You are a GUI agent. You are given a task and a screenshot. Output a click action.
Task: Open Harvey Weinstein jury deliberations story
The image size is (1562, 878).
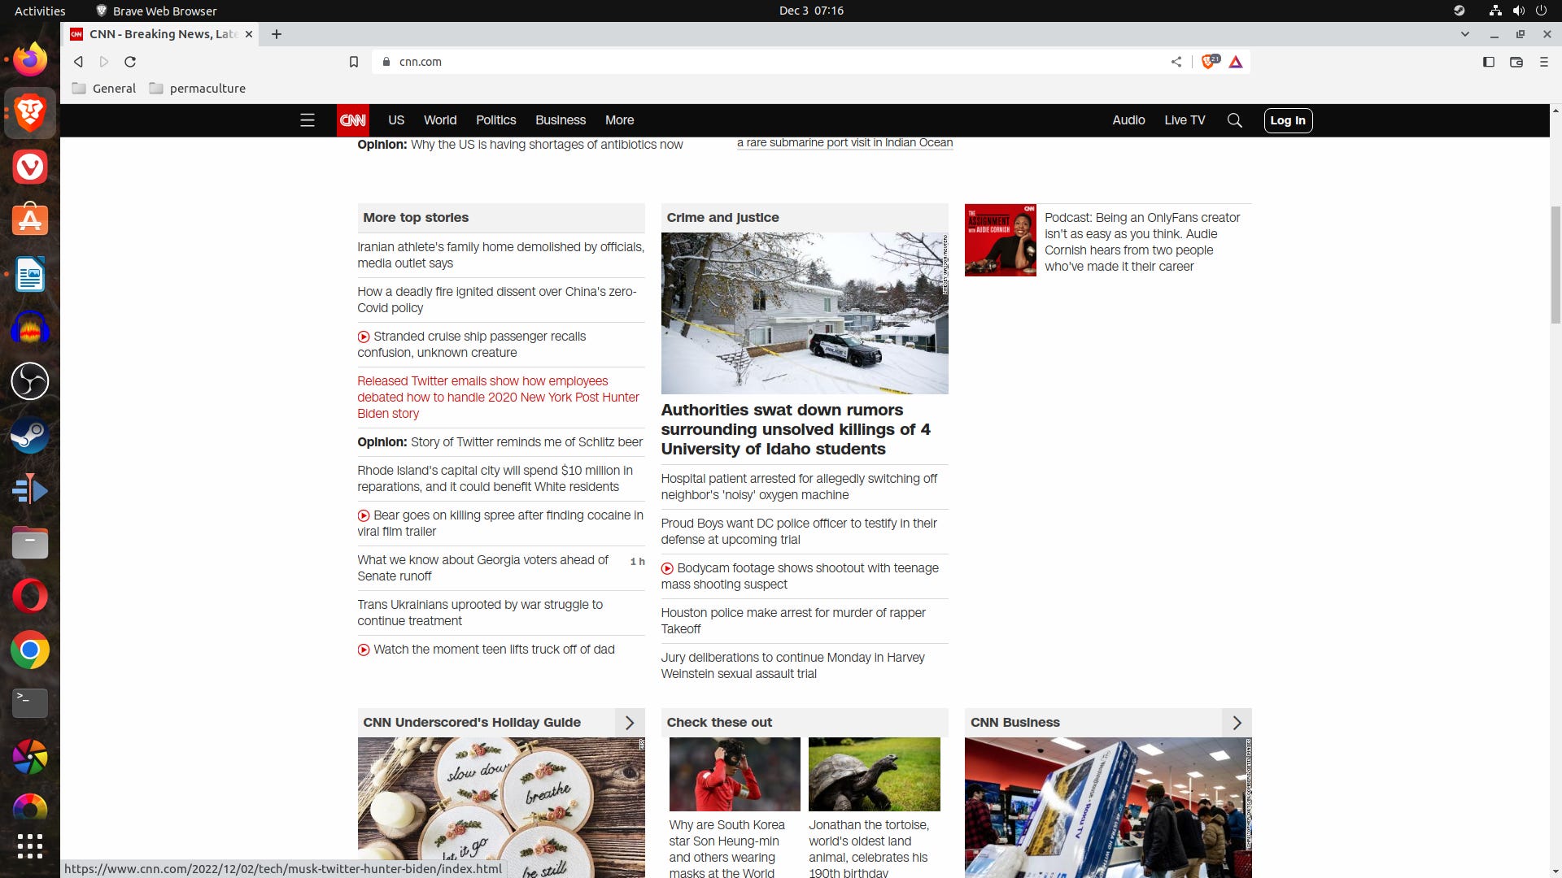coord(792,666)
